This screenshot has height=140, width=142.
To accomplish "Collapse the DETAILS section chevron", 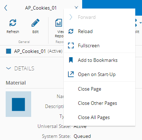I will pyautogui.click(x=8, y=68).
